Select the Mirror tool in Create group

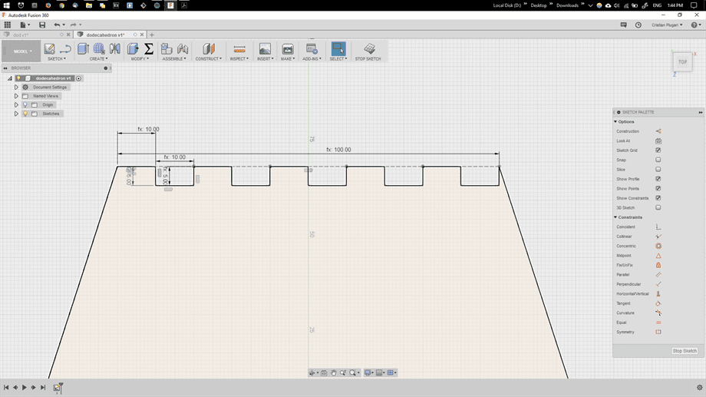click(115, 48)
